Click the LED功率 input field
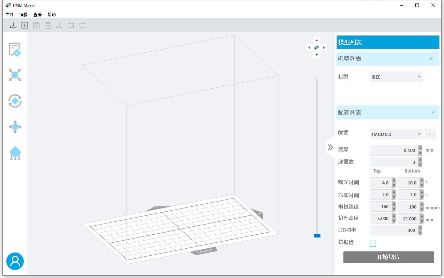444x278 pixels. tap(393, 231)
